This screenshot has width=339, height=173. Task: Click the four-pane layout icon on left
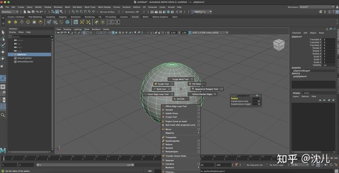pyautogui.click(x=3, y=93)
